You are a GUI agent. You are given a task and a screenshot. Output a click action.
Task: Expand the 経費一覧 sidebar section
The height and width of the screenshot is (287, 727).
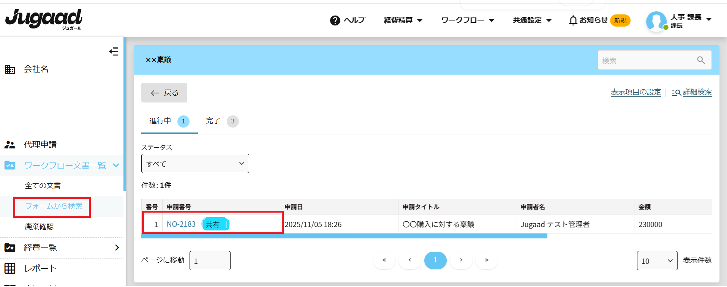click(x=117, y=248)
